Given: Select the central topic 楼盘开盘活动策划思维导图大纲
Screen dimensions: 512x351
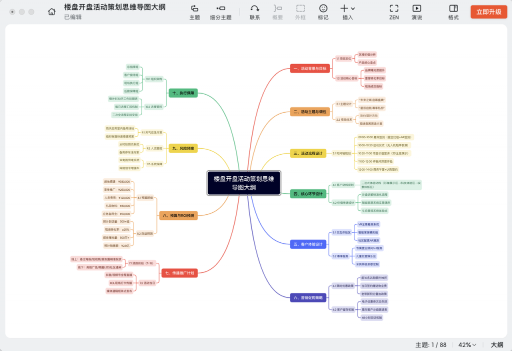Looking at the screenshot, I should tap(244, 183).
